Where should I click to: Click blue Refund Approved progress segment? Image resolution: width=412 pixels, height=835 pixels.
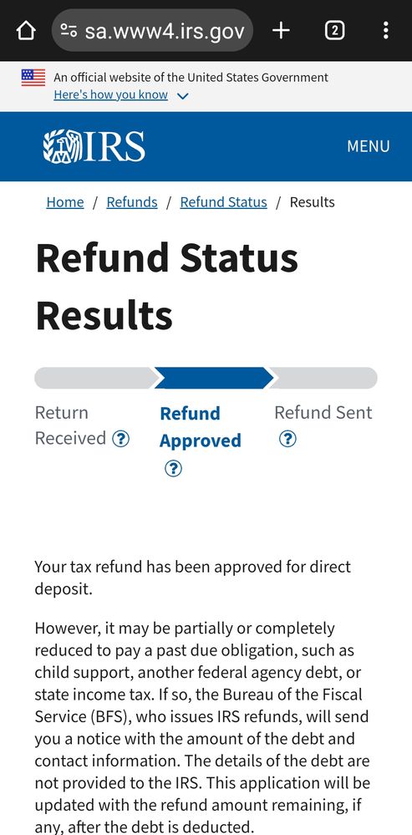pos(213,378)
